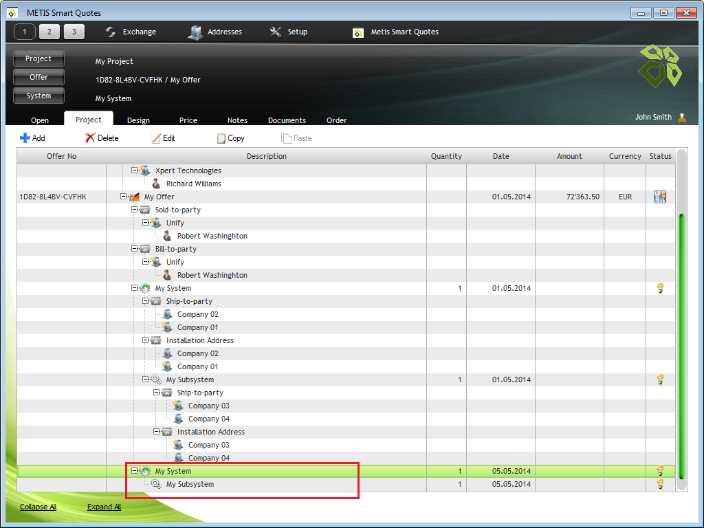
Task: Click the red X Delete icon
Action: pyautogui.click(x=90, y=137)
